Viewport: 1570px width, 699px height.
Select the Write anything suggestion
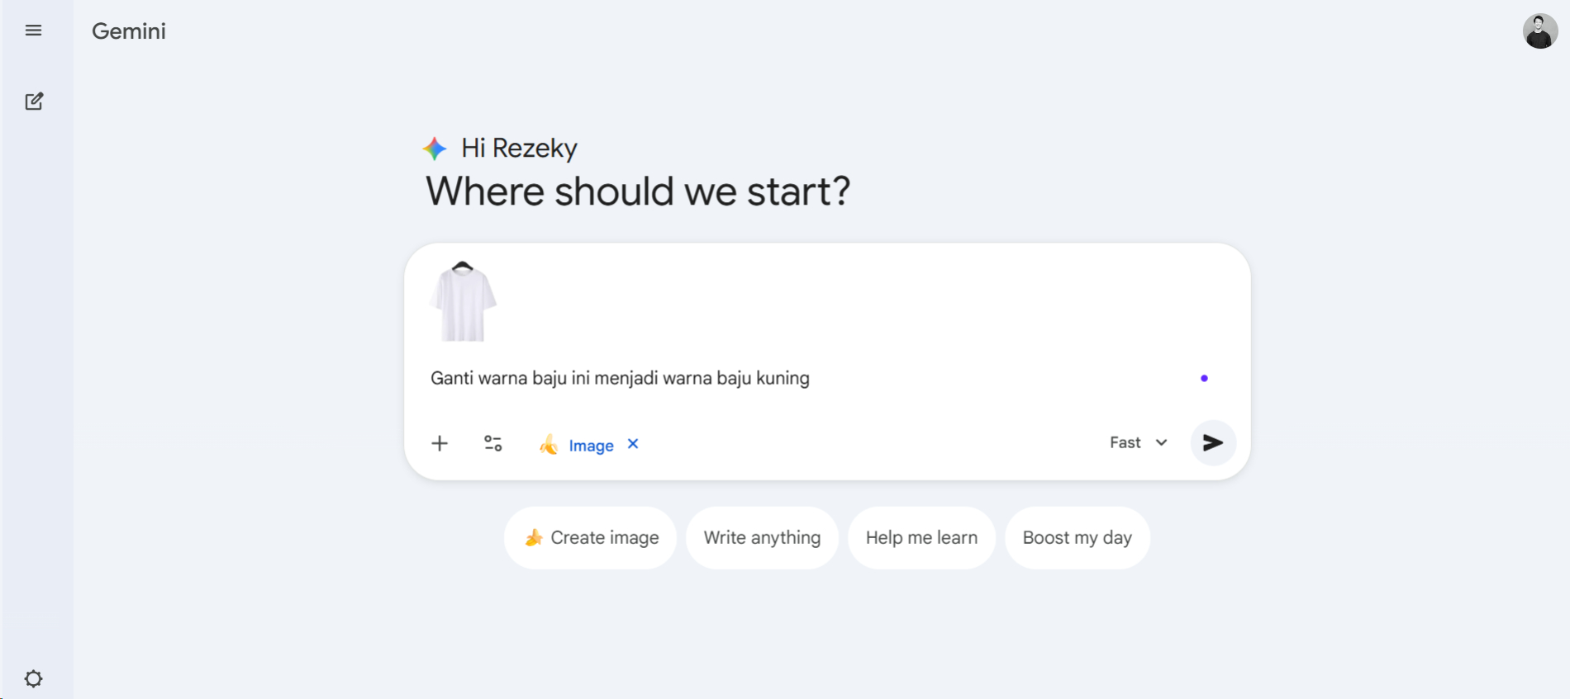pos(762,538)
